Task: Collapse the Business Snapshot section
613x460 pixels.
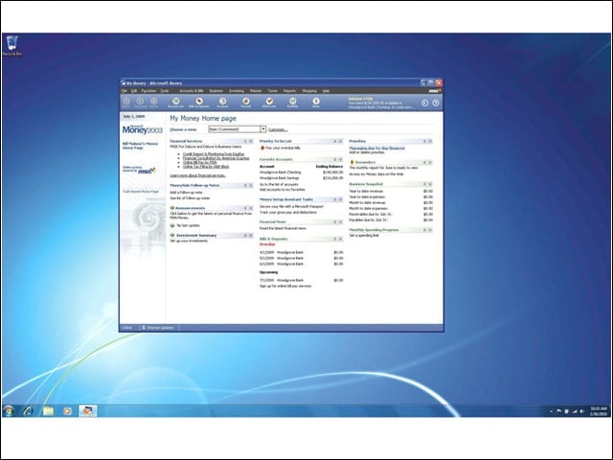Action: click(424, 184)
